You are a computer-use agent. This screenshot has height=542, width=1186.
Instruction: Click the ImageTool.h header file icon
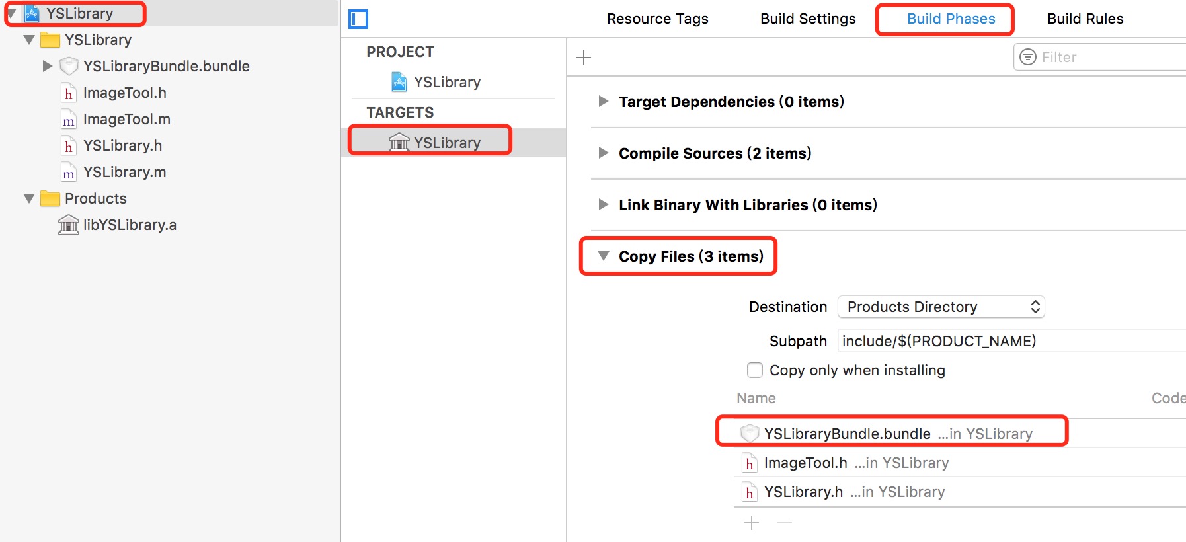[69, 93]
